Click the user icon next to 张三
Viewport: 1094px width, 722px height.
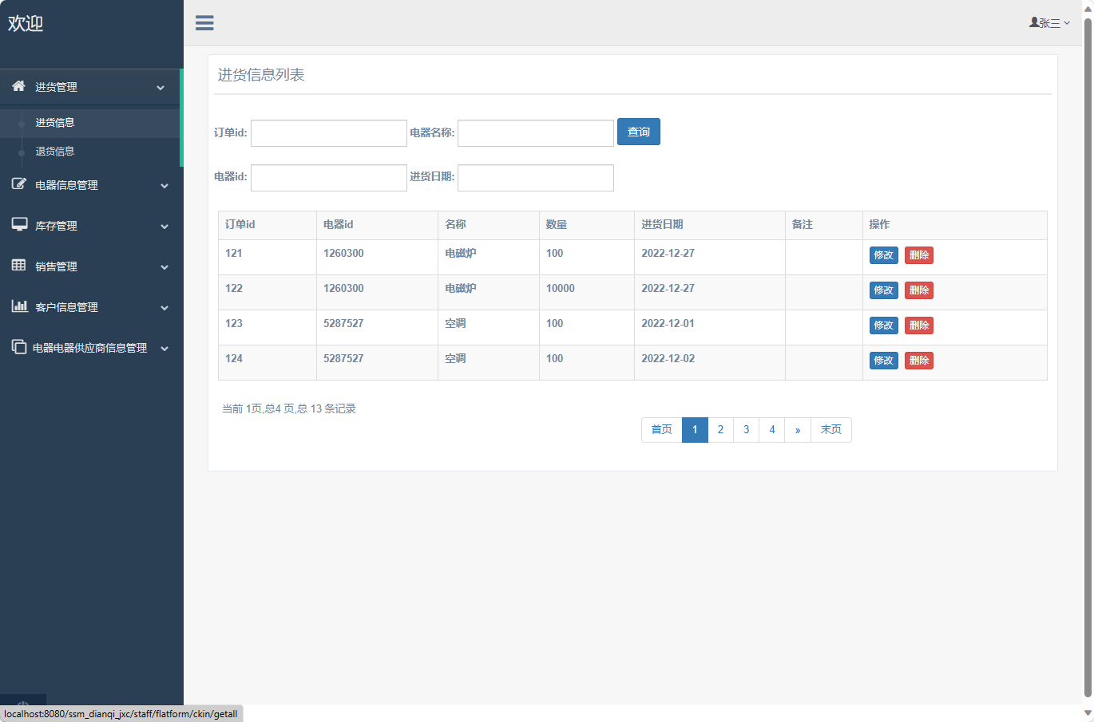(1034, 23)
